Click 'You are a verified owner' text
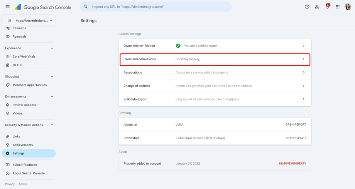355x189 pixels. [x=201, y=46]
